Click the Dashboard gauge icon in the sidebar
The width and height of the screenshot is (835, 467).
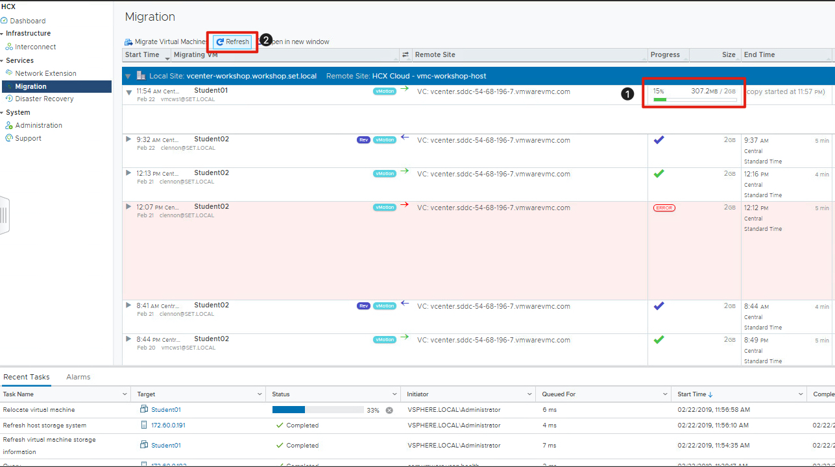click(5, 21)
